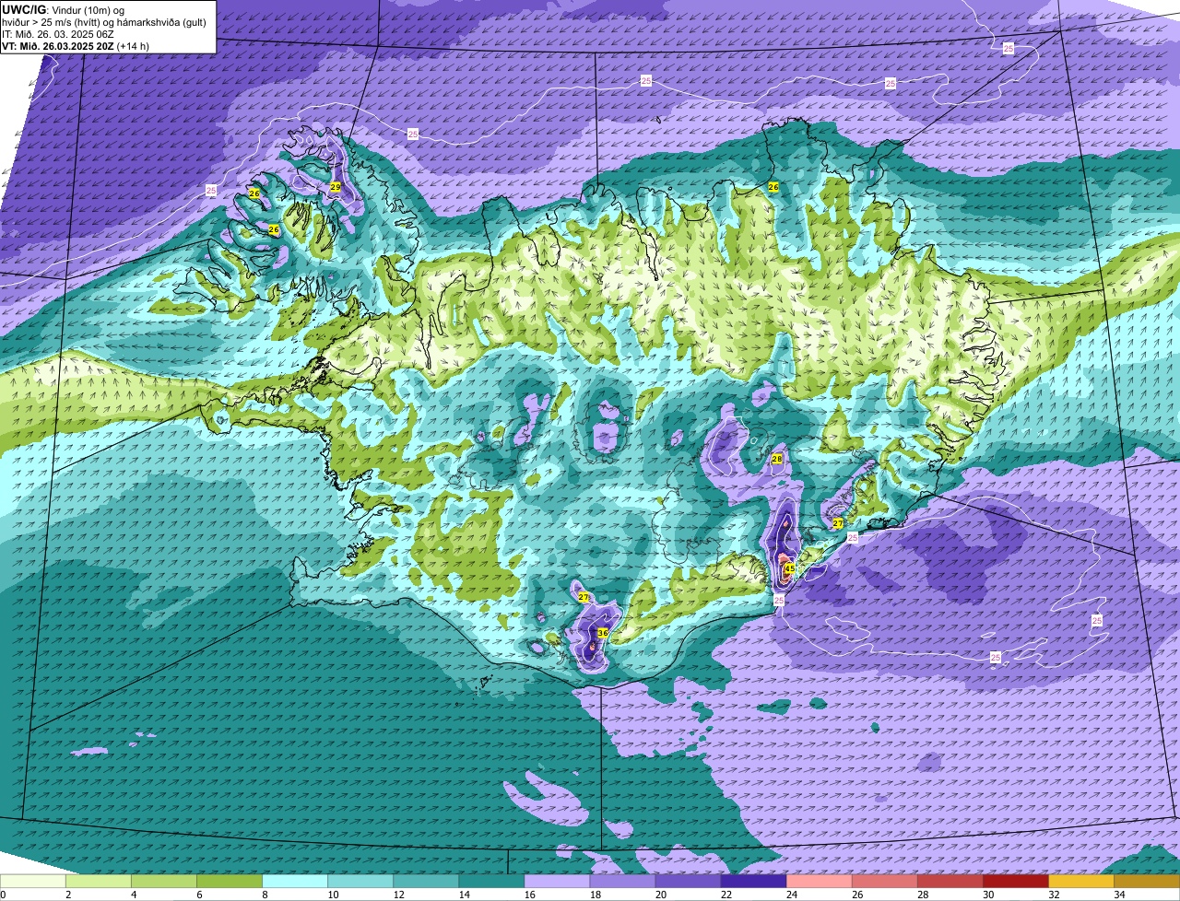The height and width of the screenshot is (901, 1180).
Task: Click the yellow 27 label beside the 36 marker
Action: click(584, 597)
